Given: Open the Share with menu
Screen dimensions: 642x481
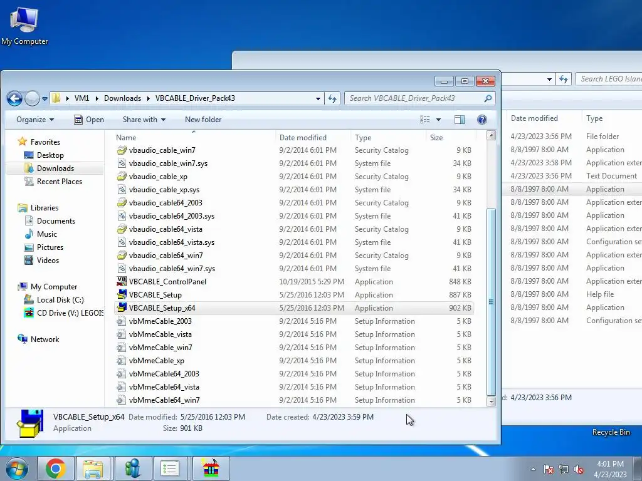Looking at the screenshot, I should [x=144, y=120].
